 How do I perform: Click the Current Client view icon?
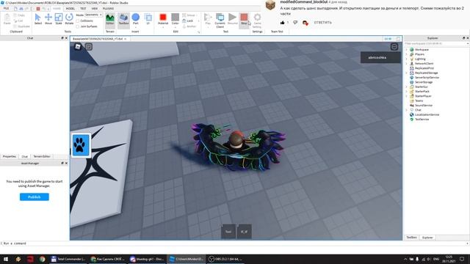tap(220, 20)
